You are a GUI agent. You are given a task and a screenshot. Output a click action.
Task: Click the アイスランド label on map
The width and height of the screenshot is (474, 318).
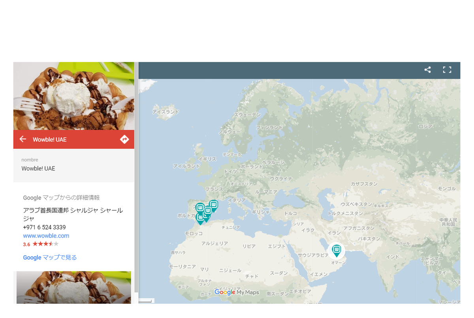[166, 112]
